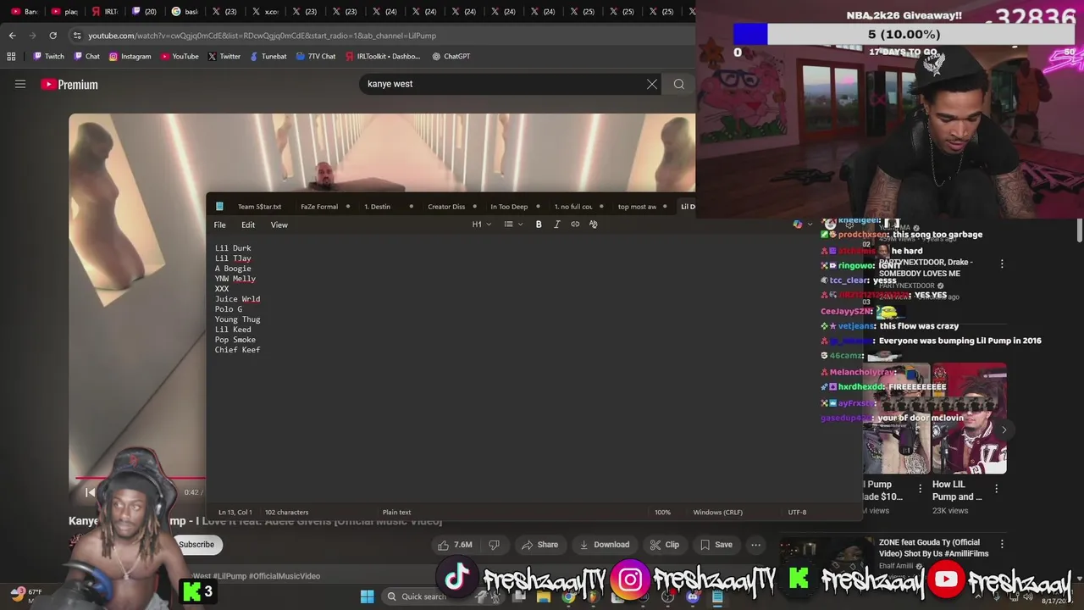Like the video with 7.6M likes
Viewport: 1084px width, 610px height.
tap(455, 545)
